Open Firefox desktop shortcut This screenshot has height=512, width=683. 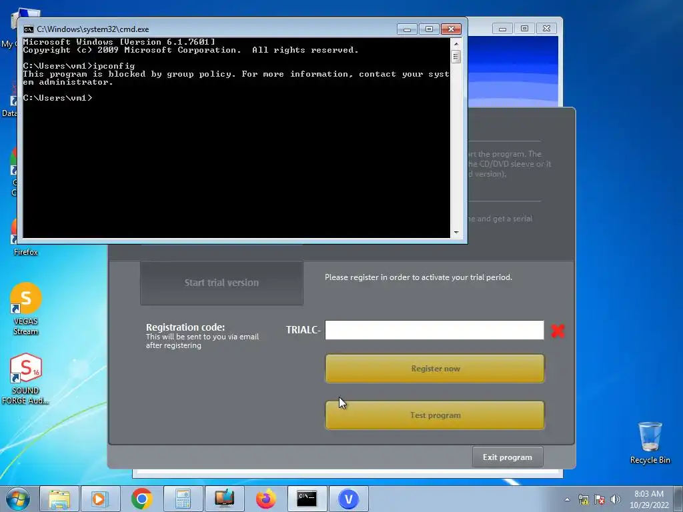(25, 237)
